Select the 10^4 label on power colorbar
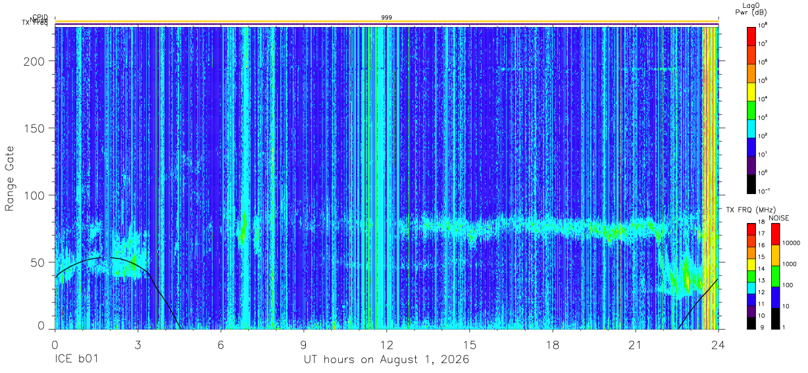This screenshot has height=373, width=808. tap(763, 99)
